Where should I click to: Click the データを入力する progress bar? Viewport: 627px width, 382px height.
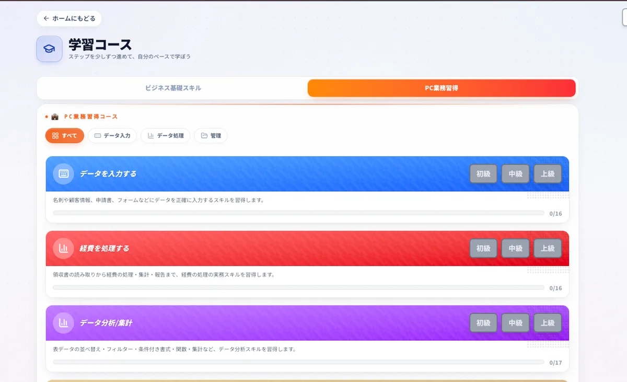pyautogui.click(x=298, y=213)
